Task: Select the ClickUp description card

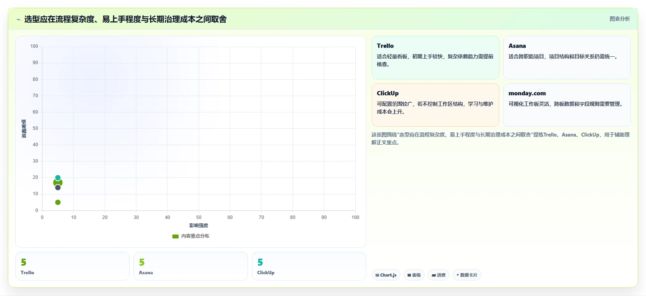Action: pos(435,105)
